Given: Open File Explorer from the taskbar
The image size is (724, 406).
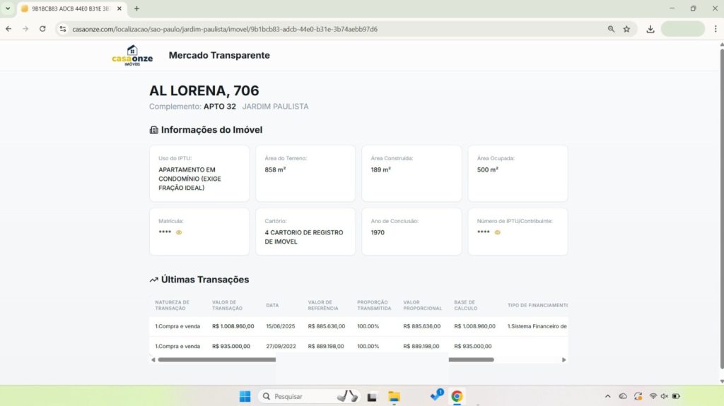Looking at the screenshot, I should click(394, 396).
